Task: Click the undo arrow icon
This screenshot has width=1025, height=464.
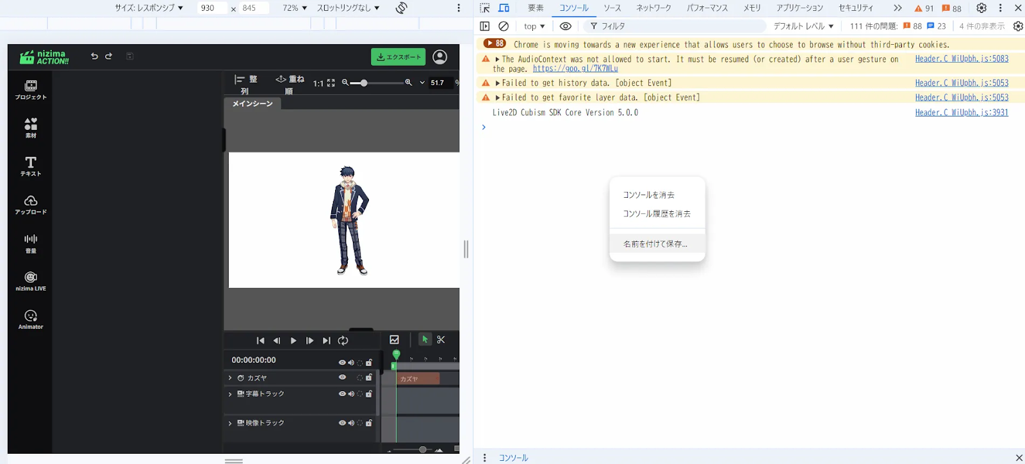Action: pos(94,56)
